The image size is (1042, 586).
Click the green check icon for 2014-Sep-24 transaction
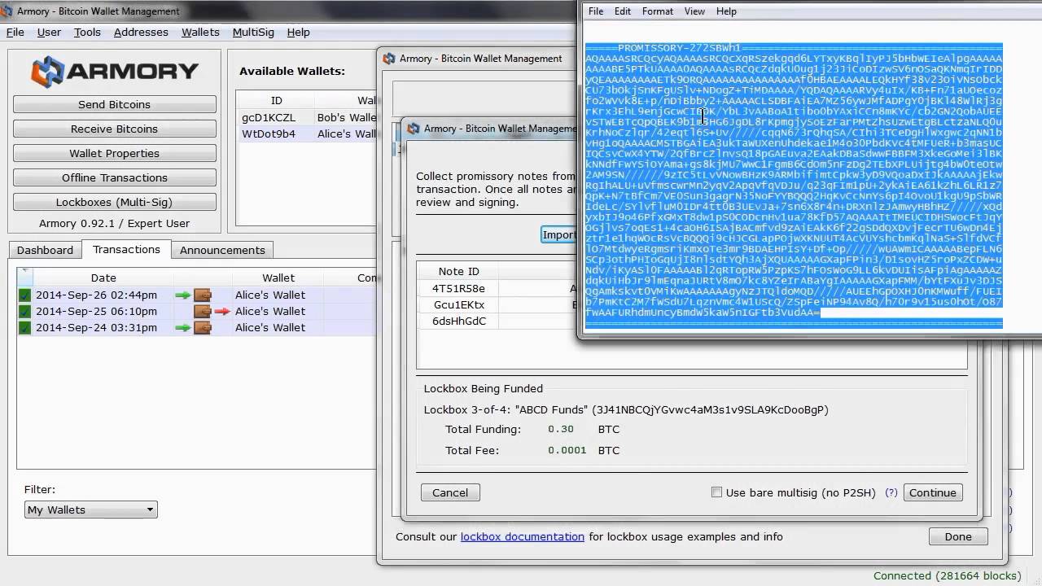click(x=24, y=327)
